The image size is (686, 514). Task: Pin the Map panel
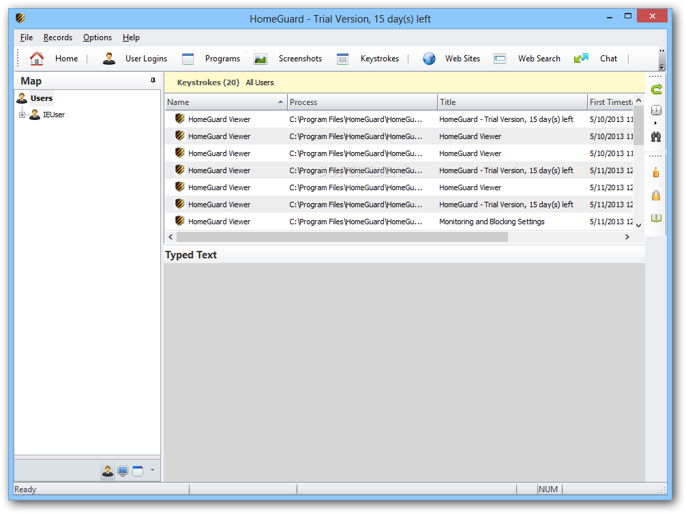(x=153, y=80)
